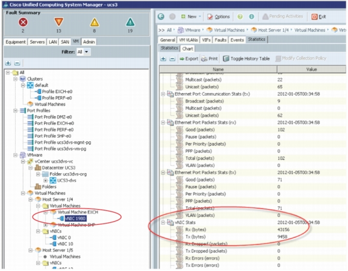Open the critical faults icon showing 2
348x271 pixels.
tap(23, 22)
